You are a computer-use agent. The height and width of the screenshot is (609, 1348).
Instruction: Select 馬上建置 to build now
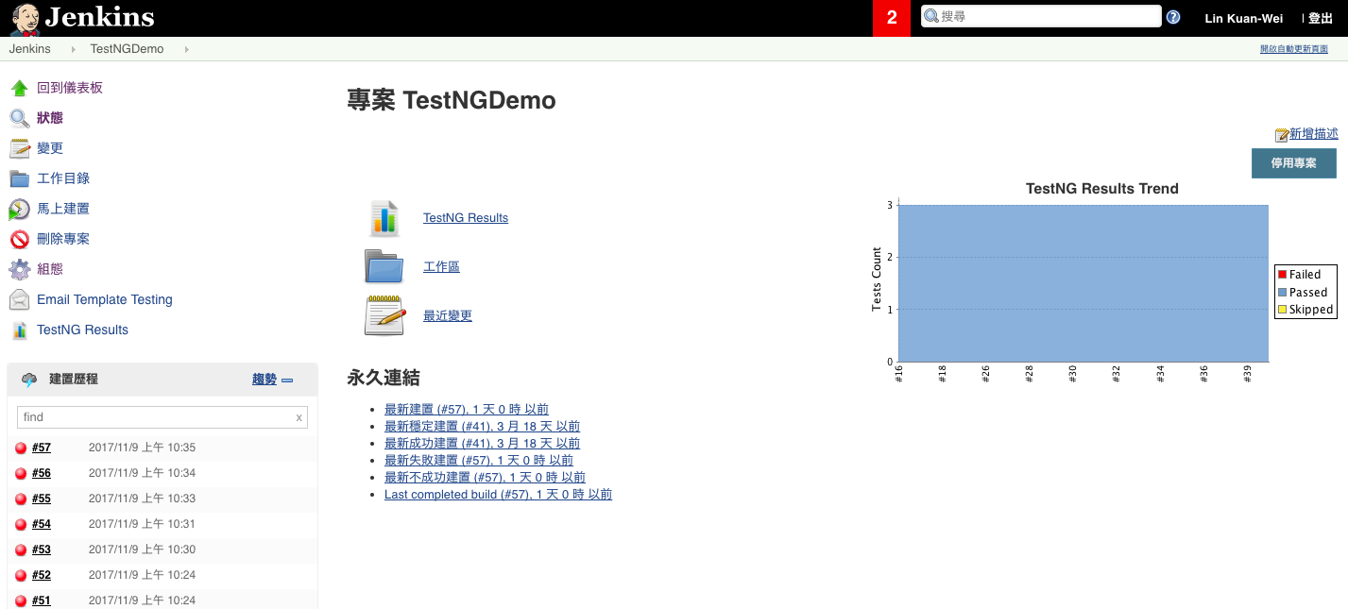point(63,209)
